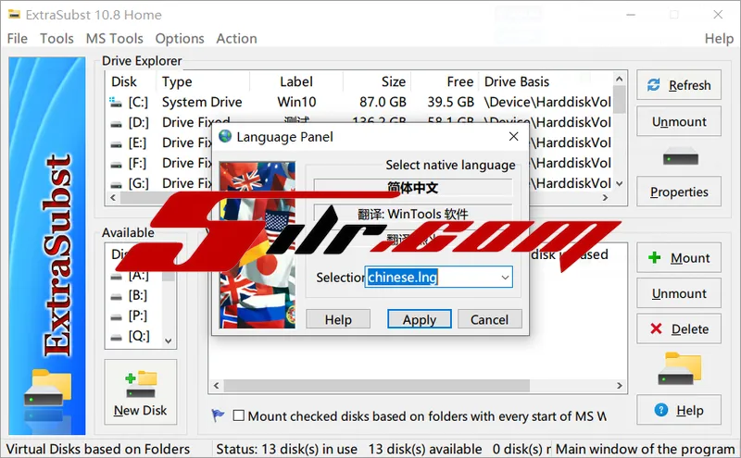Close the Language Panel dialog
This screenshot has height=458, width=741.
click(x=514, y=136)
